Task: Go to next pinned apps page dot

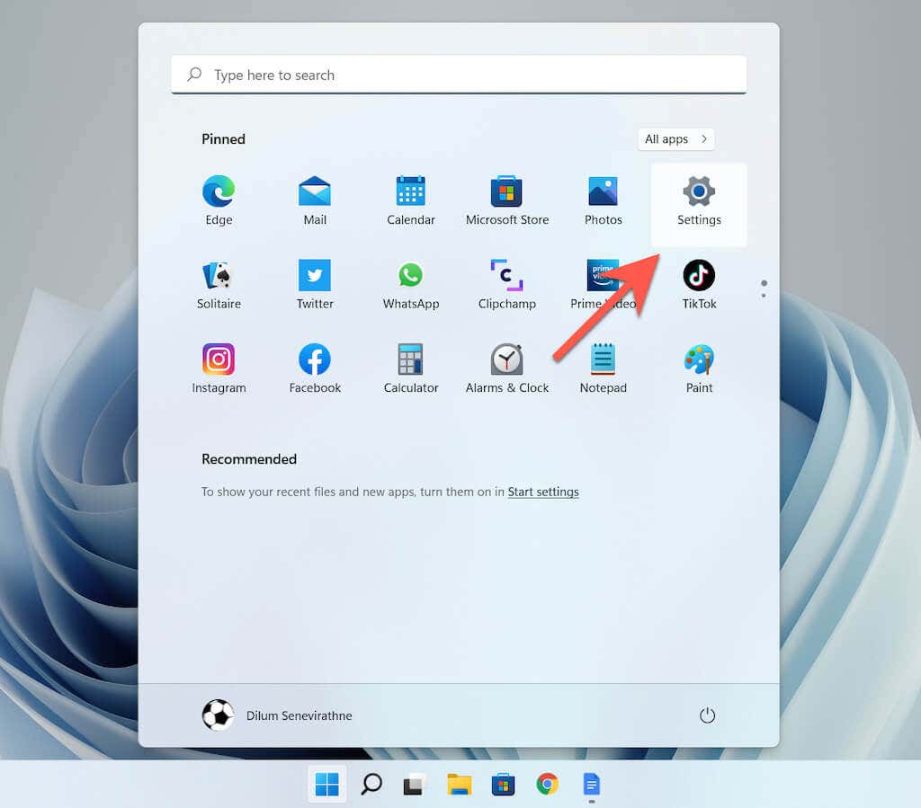Action: tap(763, 295)
